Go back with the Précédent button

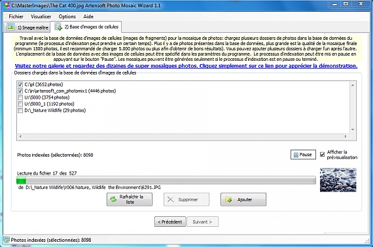point(170,222)
